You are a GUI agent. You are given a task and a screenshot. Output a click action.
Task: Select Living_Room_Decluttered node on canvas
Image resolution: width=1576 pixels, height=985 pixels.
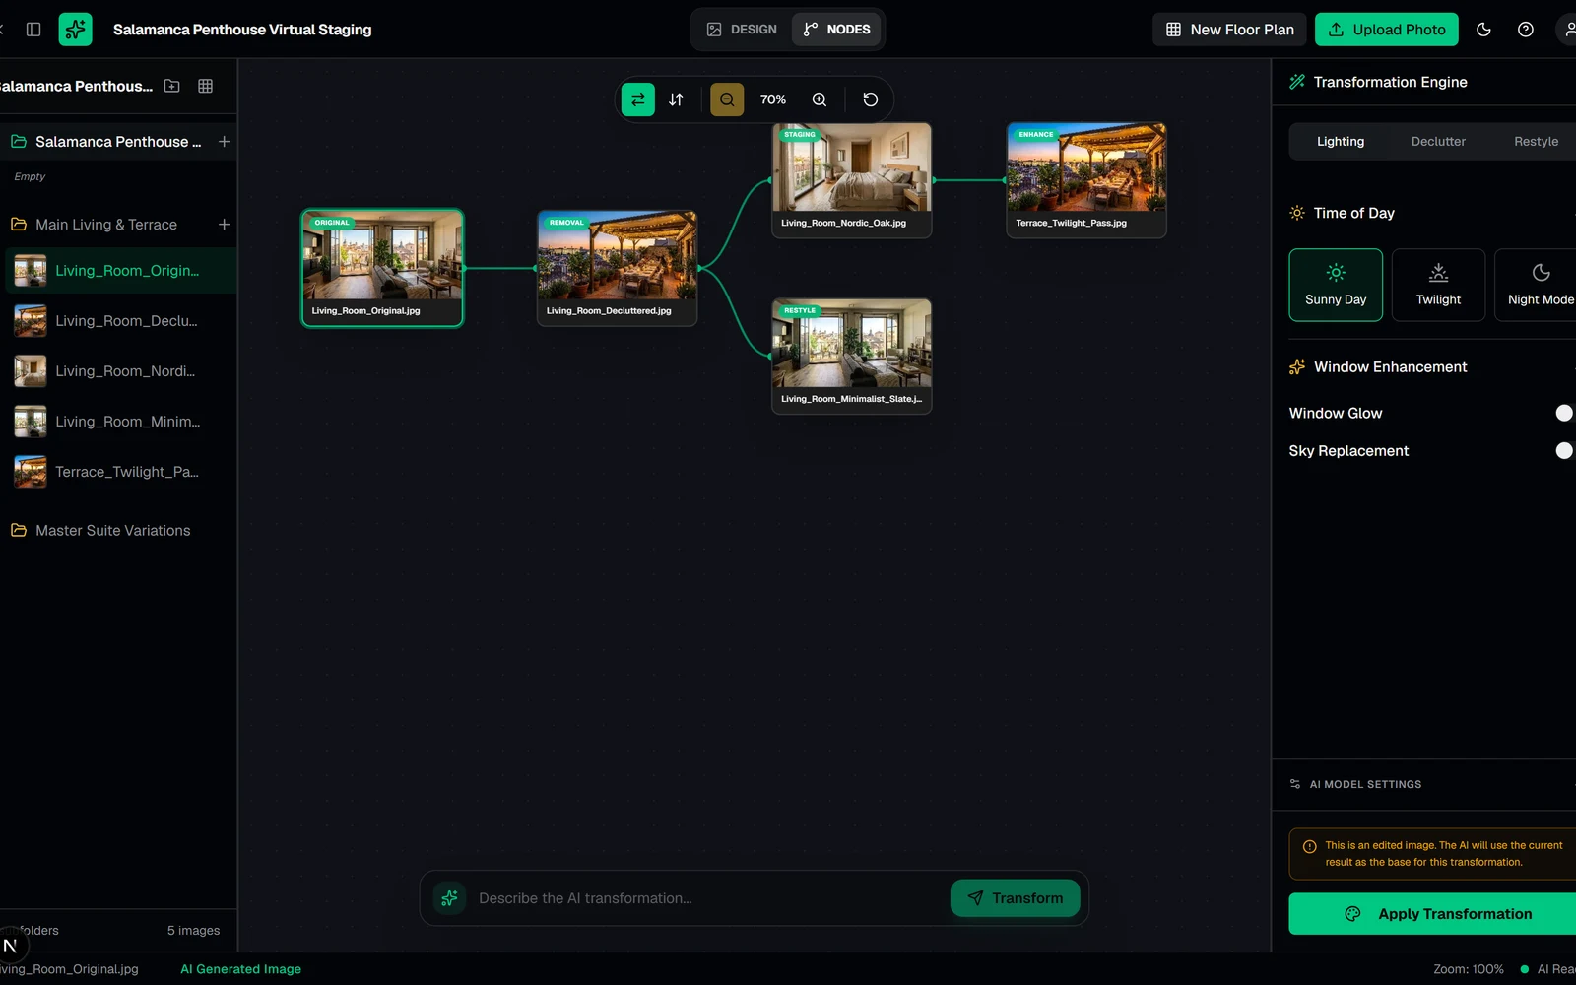617,268
